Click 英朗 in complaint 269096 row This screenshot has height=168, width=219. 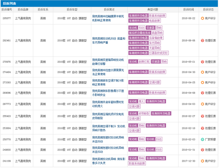point(43,93)
